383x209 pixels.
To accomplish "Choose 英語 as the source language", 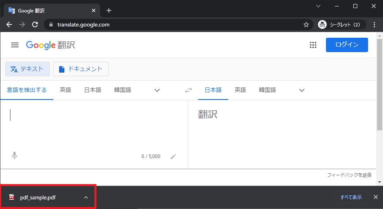I will click(x=66, y=90).
